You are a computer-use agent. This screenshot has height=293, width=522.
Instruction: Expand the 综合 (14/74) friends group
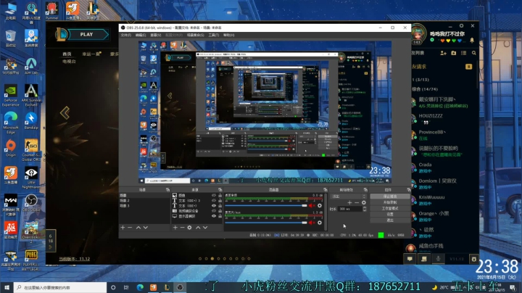click(425, 89)
